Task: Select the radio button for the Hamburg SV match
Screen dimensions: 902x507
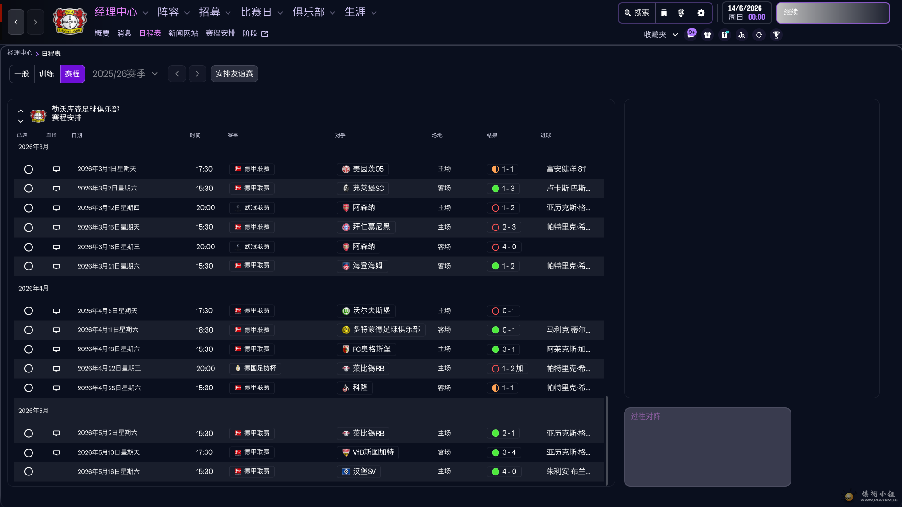Action: tap(29, 472)
